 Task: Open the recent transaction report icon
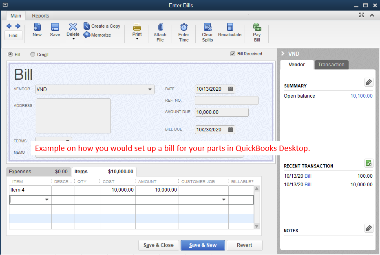[369, 163]
